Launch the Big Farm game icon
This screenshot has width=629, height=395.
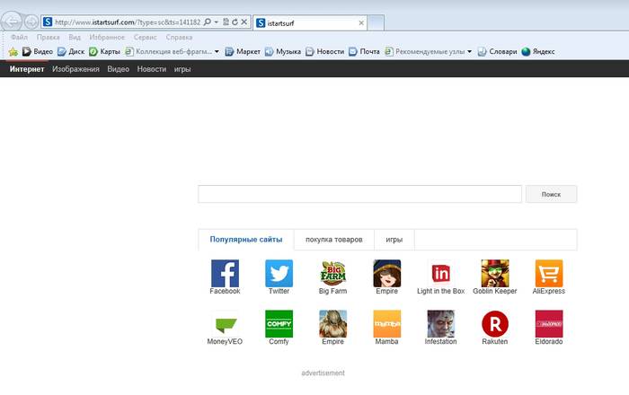pos(332,273)
